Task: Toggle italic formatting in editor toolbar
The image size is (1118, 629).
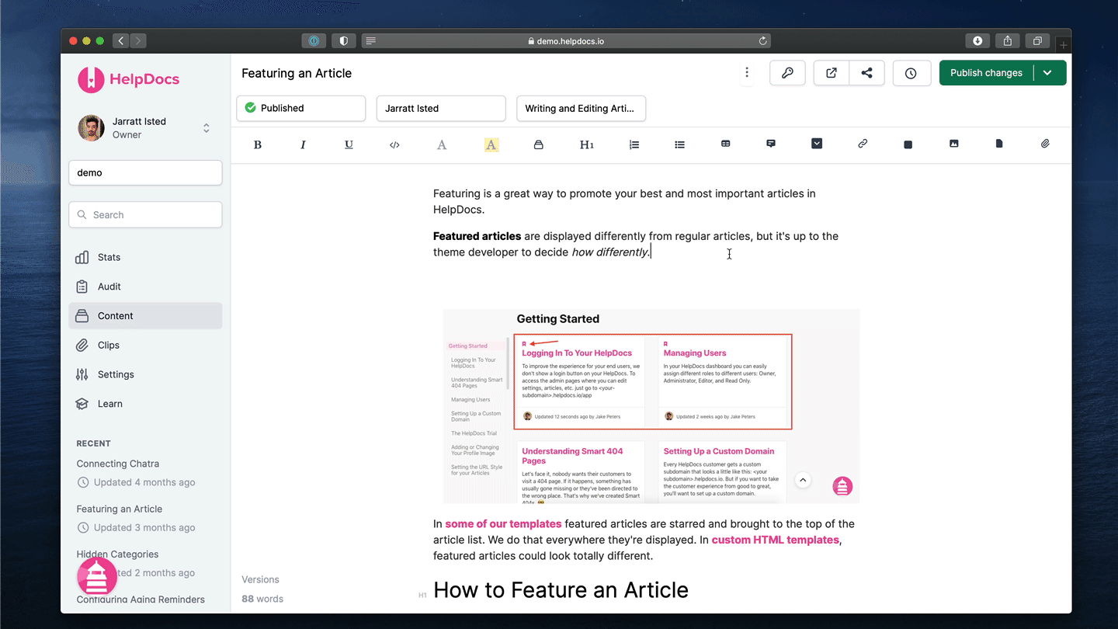Action: coord(303,144)
